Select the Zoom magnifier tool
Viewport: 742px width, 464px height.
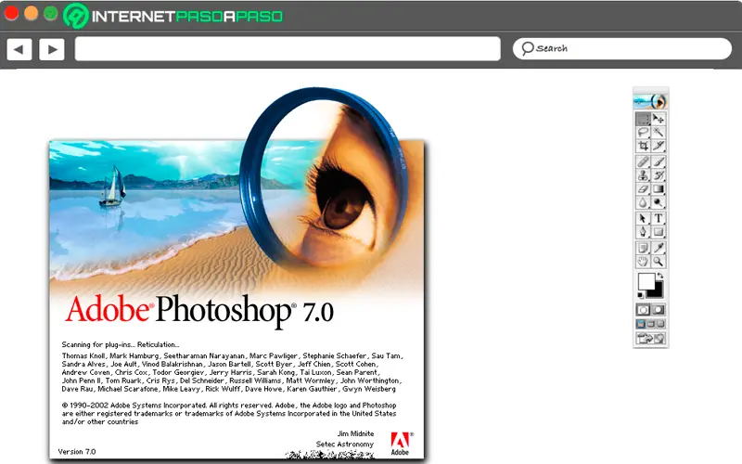coord(659,262)
